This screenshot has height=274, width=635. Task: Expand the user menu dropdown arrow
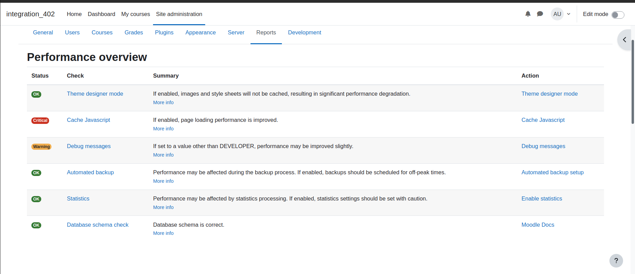pyautogui.click(x=569, y=14)
